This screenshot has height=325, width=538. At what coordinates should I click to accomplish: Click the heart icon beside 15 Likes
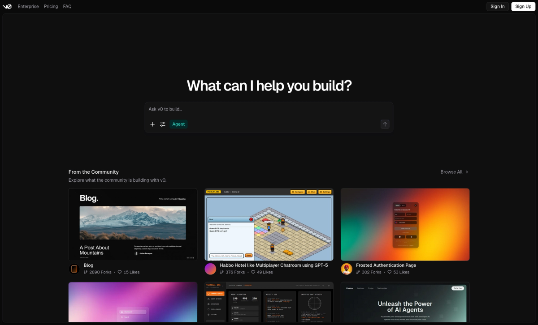[x=120, y=272]
